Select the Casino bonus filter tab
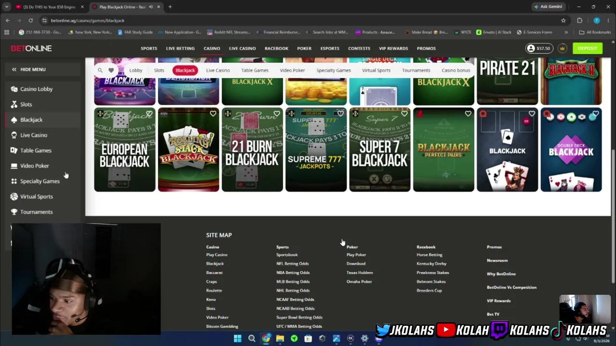This screenshot has height=346, width=616. coord(456,70)
